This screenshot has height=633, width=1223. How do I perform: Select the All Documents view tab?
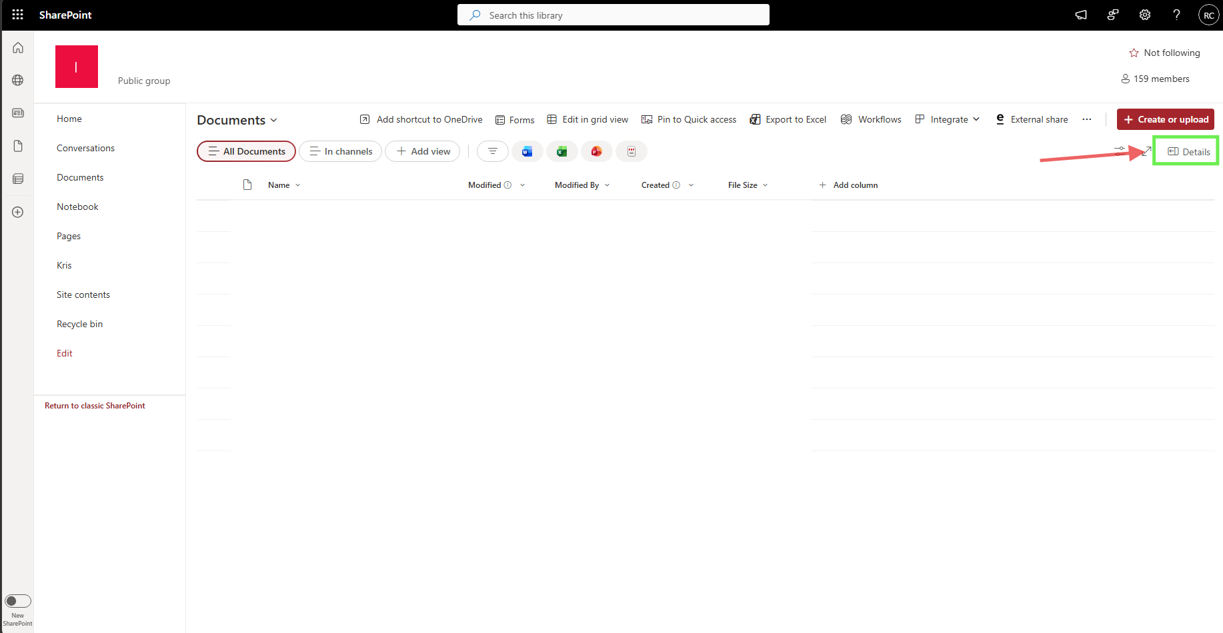click(246, 151)
